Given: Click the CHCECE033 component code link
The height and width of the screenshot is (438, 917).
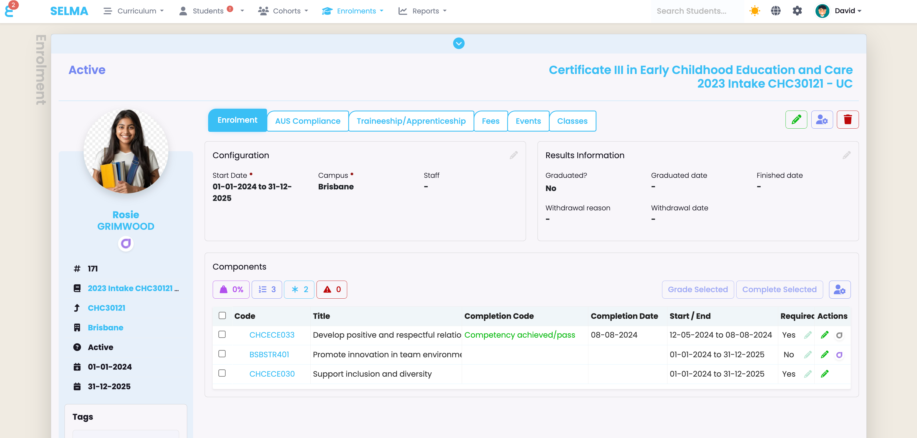Looking at the screenshot, I should 272,335.
